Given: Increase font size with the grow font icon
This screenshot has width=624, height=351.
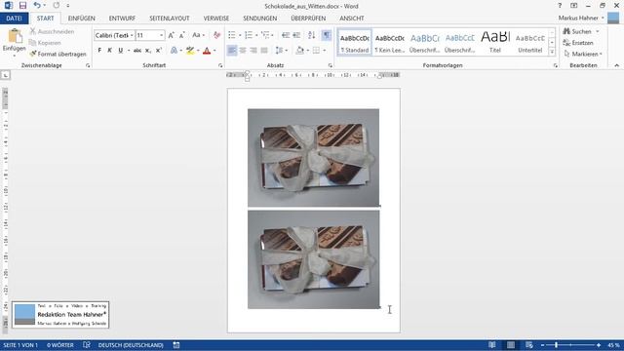Looking at the screenshot, I should [172, 35].
